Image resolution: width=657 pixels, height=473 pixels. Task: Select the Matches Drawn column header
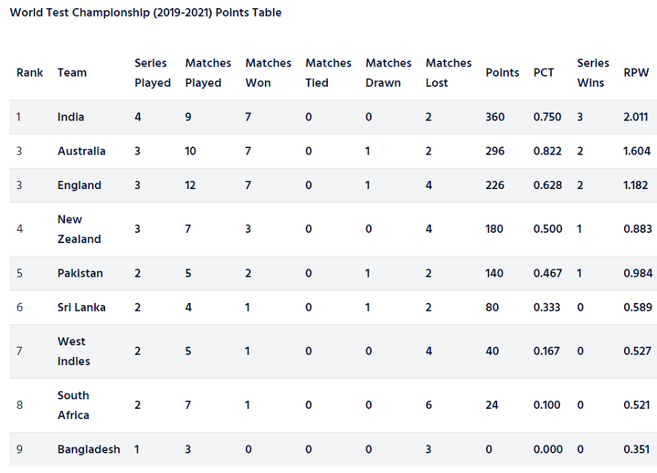[388, 73]
